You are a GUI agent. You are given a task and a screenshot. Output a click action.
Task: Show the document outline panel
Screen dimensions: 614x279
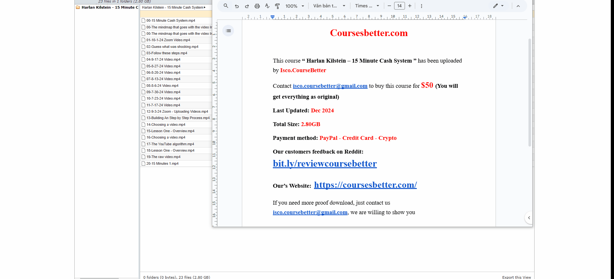pyautogui.click(x=228, y=31)
